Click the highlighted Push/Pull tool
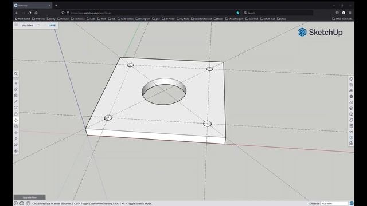The image size is (367, 206). (x=16, y=120)
